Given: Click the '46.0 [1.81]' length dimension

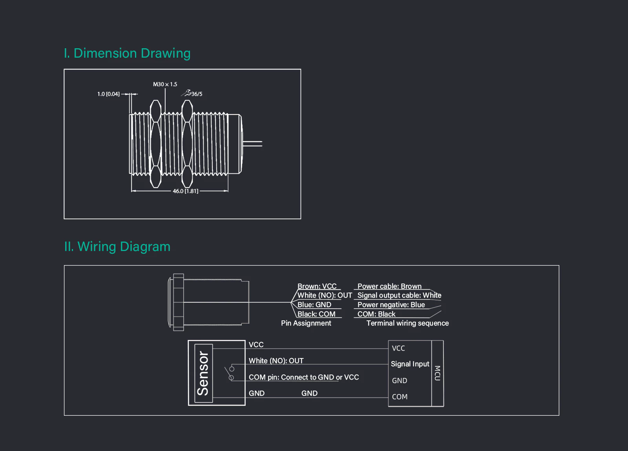Looking at the screenshot, I should (x=186, y=191).
